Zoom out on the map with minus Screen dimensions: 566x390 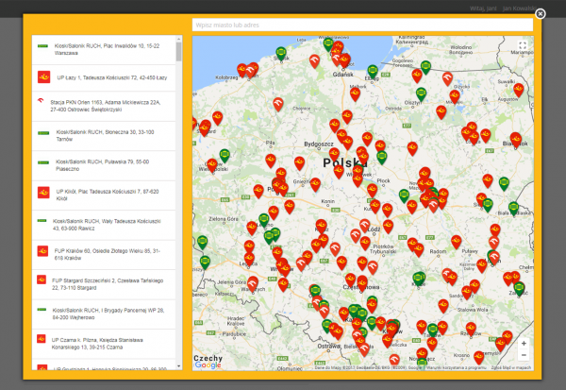pyautogui.click(x=524, y=357)
